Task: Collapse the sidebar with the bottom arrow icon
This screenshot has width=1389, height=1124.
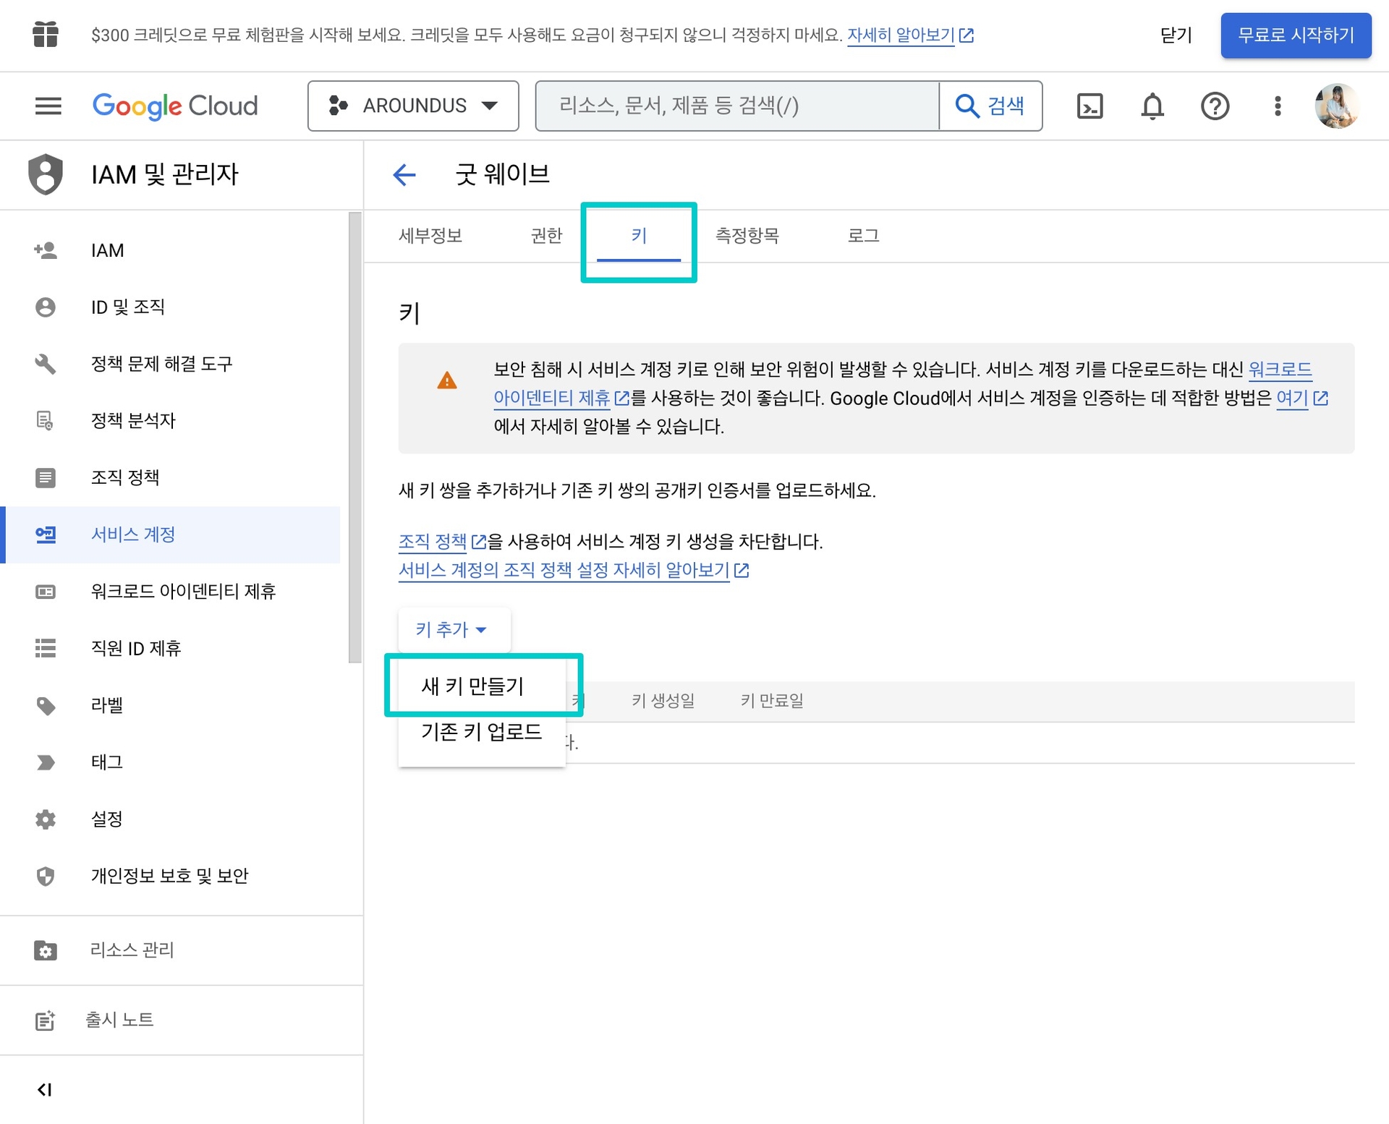Action: click(x=45, y=1089)
